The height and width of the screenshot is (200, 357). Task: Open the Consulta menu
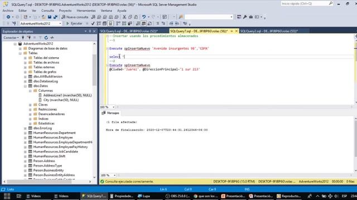tap(47, 11)
